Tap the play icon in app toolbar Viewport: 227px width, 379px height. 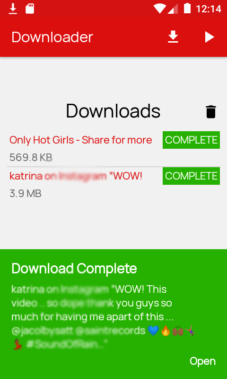click(210, 37)
